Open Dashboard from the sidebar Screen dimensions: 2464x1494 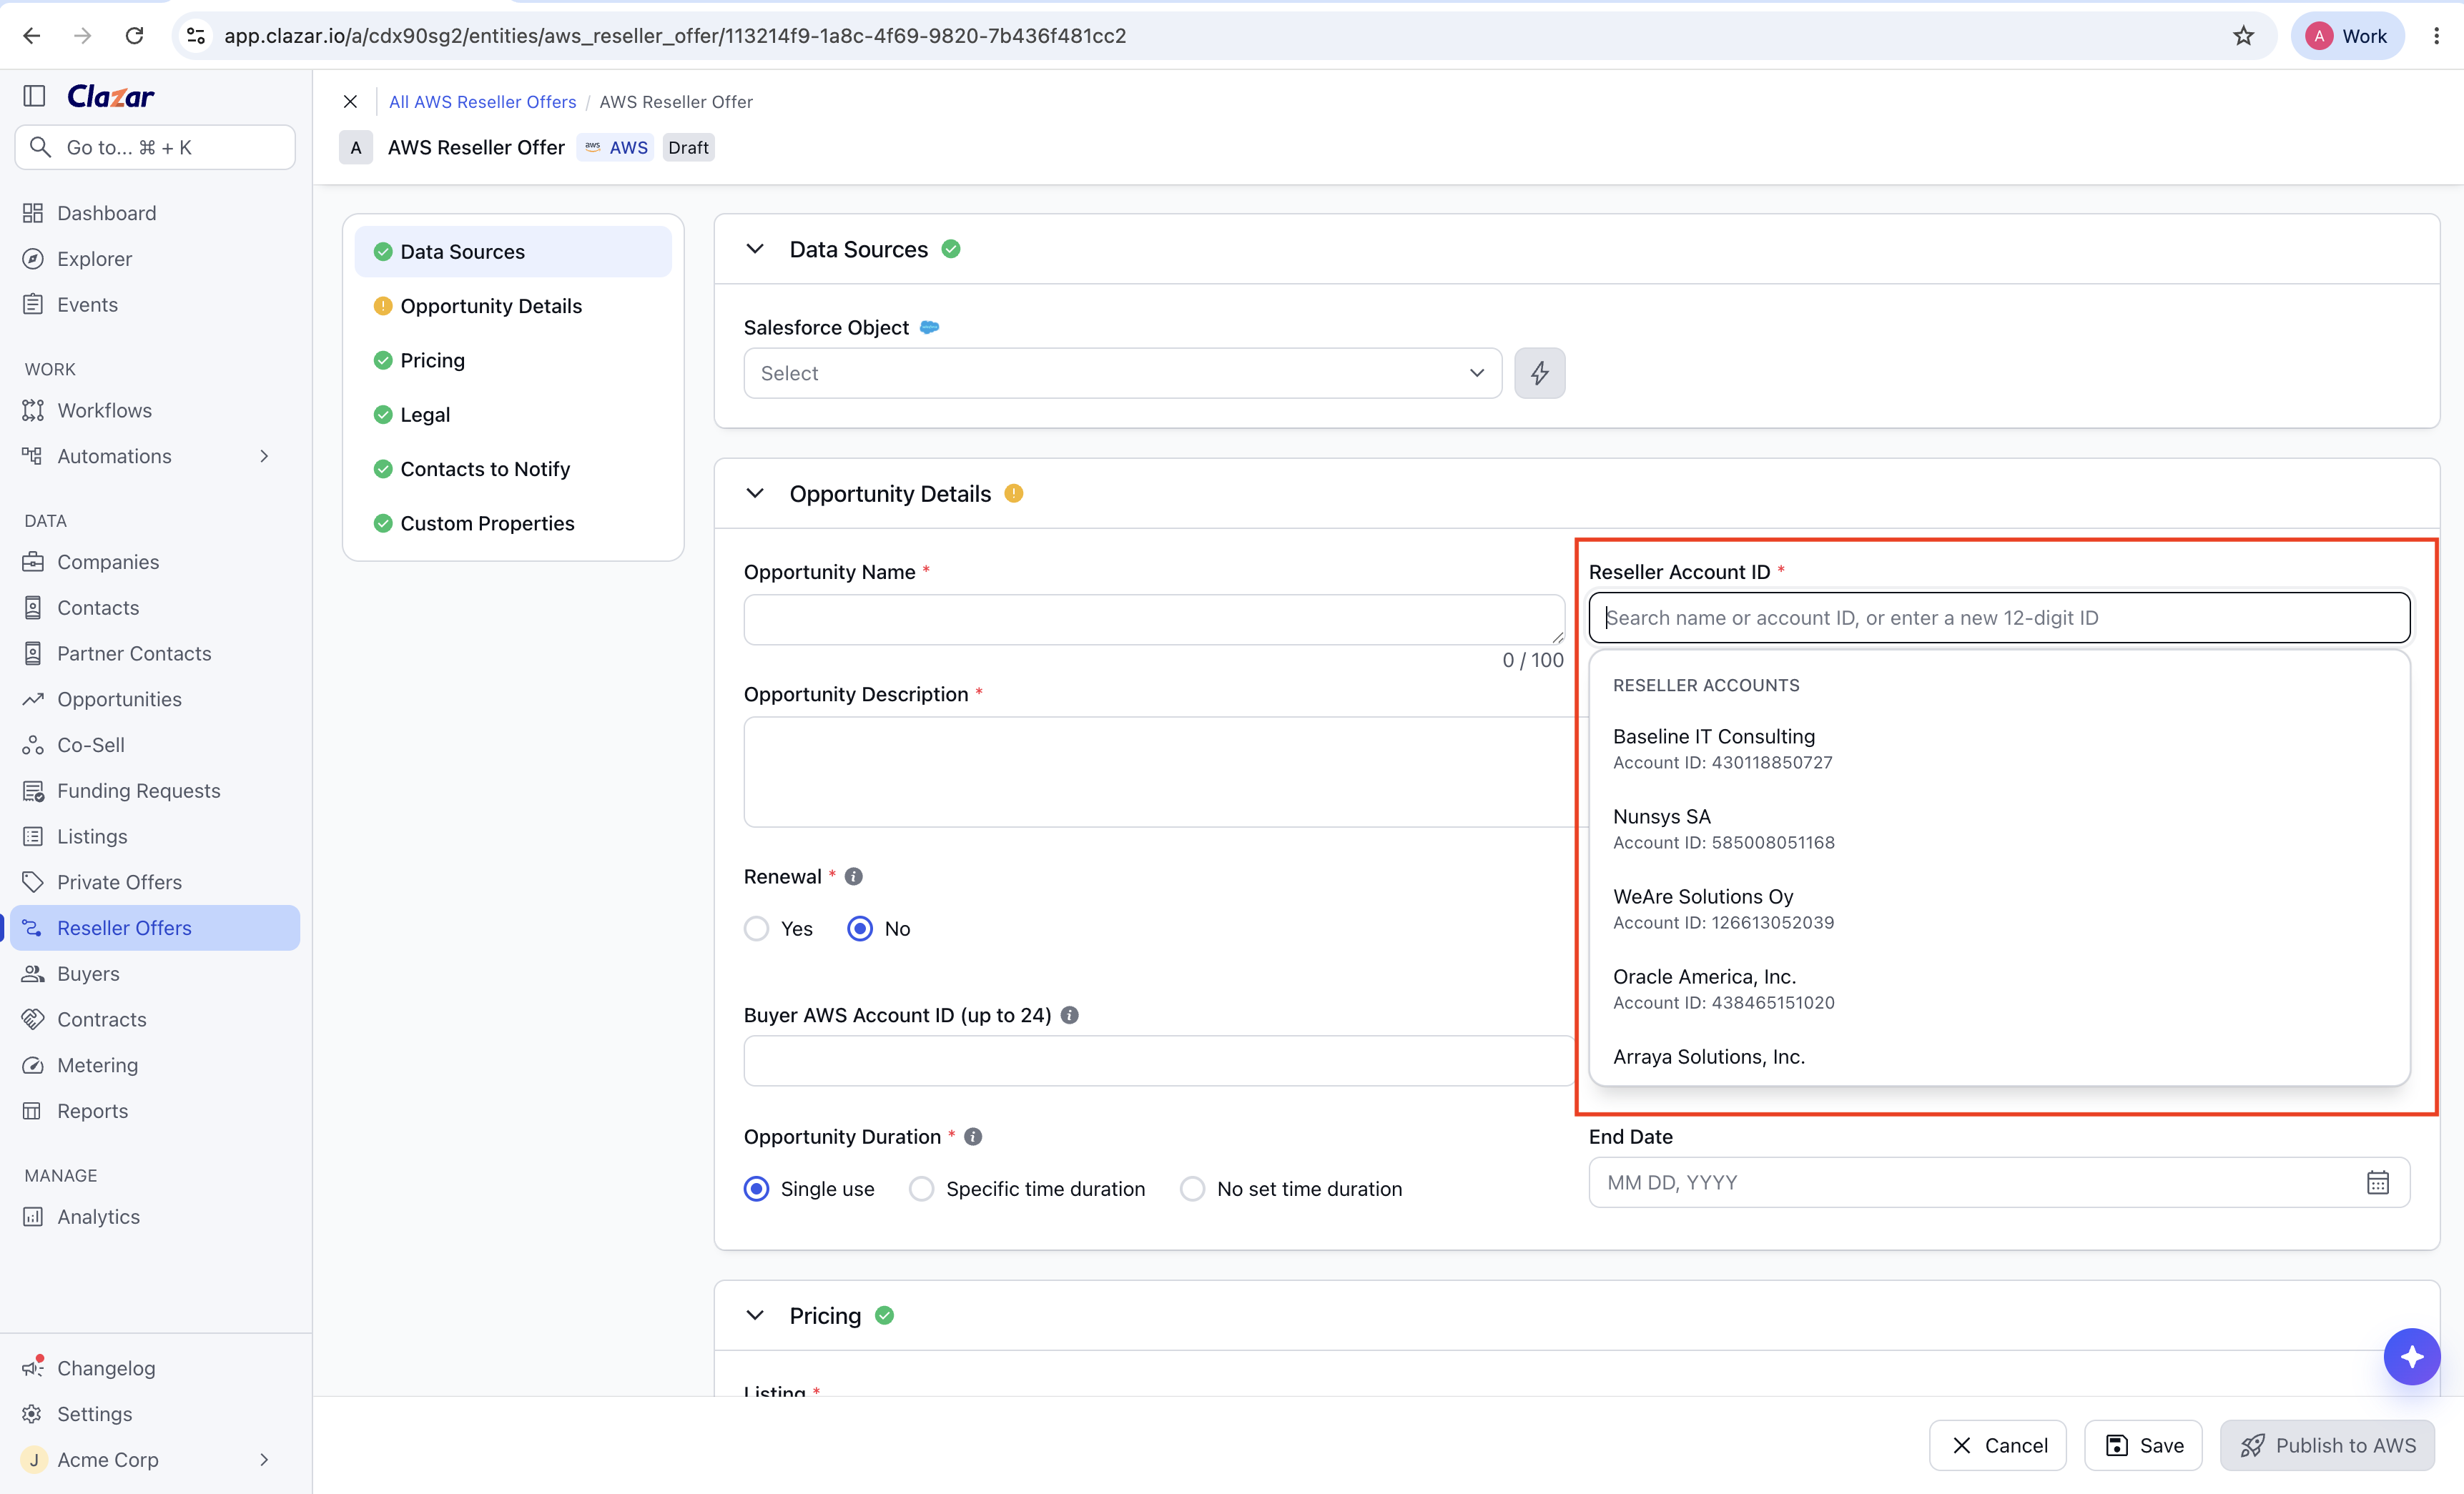point(155,213)
